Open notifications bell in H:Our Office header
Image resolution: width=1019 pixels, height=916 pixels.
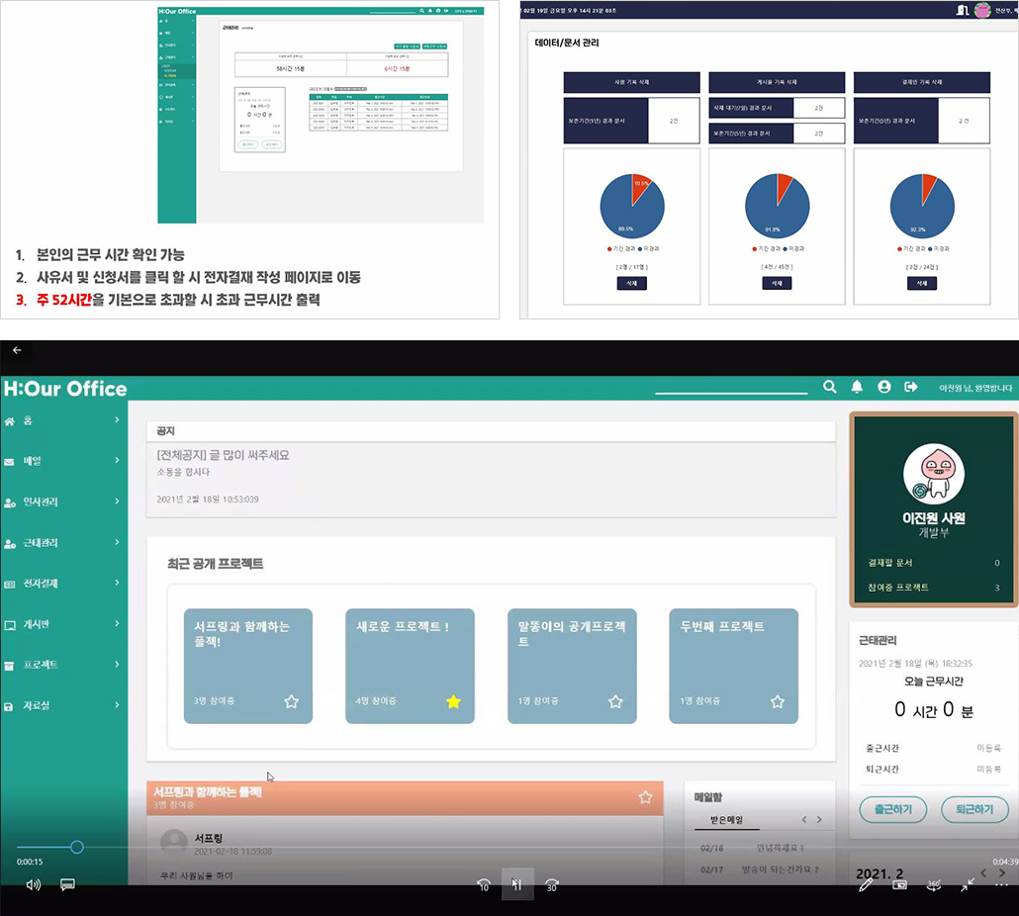coord(857,387)
